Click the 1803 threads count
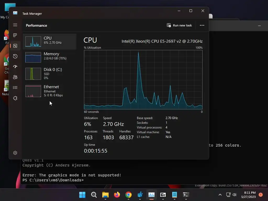 [x=108, y=137]
